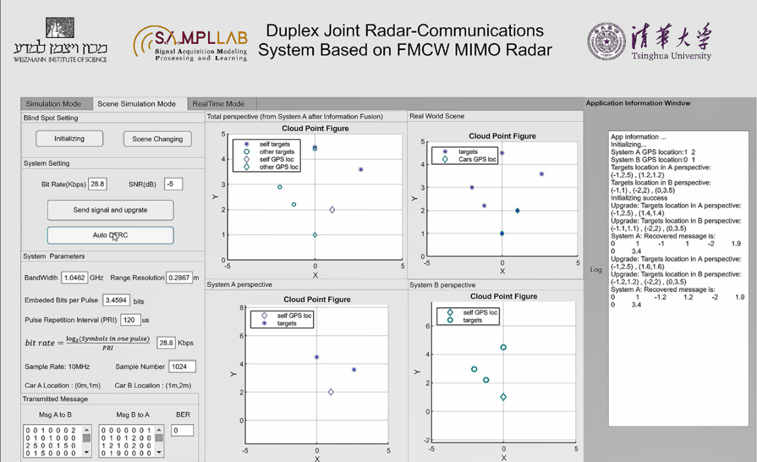
Task: Click the Weizmann Institute of Science logo
Action: (60, 40)
